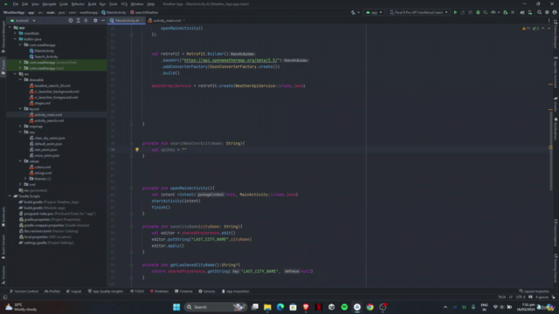Viewport: 559px width, 314px height.
Task: Expand the themes (2) folder
Action: coord(25,179)
